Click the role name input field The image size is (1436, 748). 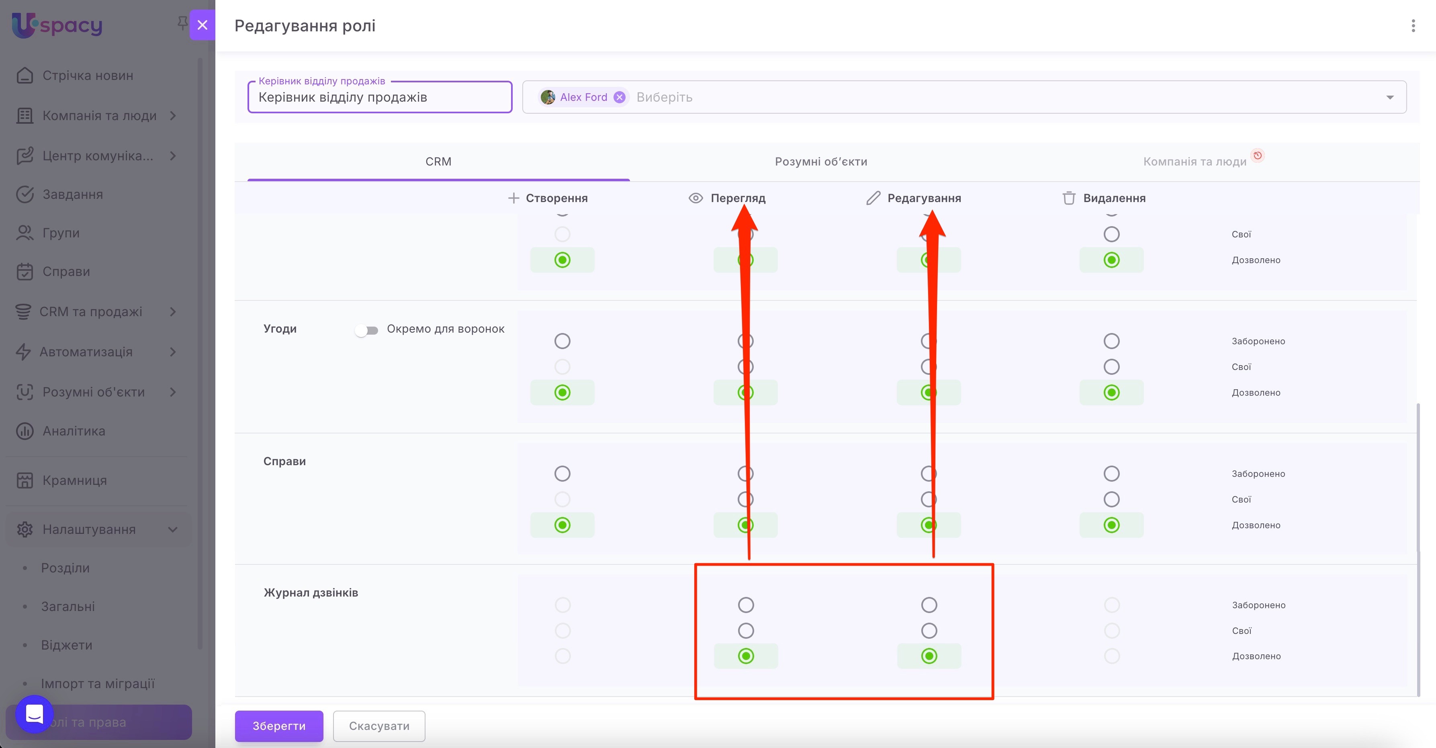point(379,98)
